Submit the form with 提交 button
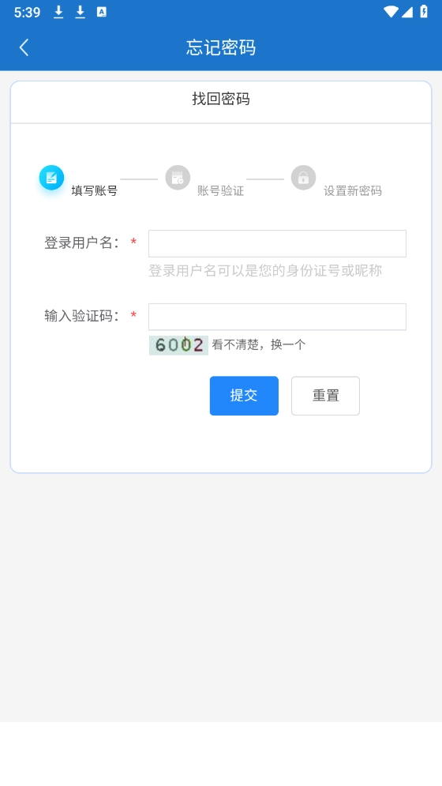 click(x=244, y=396)
